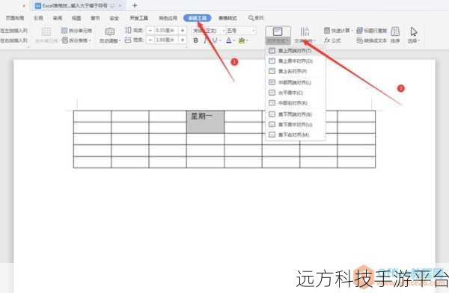
Task: Click the row height value field
Action: (x=166, y=31)
